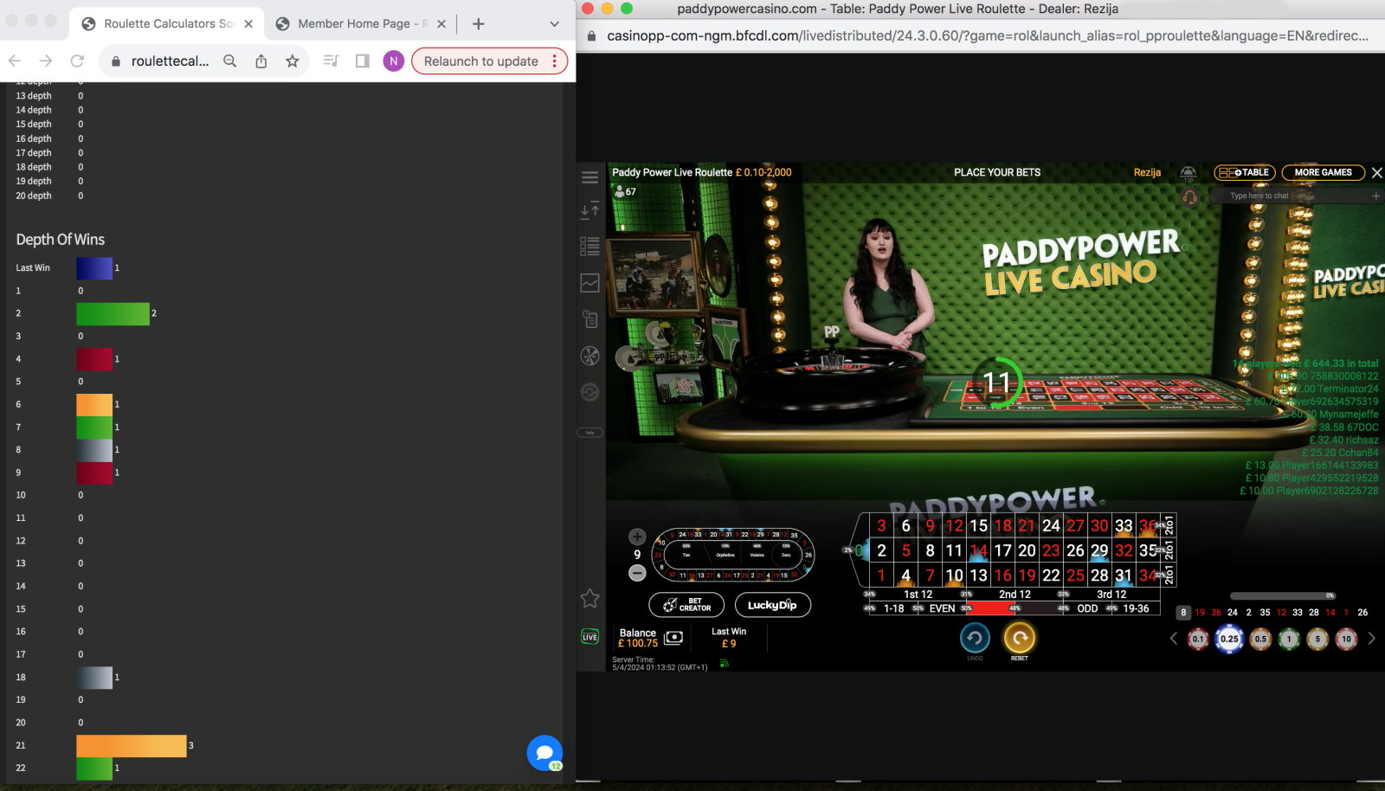Add table to favorites with star icon
This screenshot has width=1385, height=791.
click(x=589, y=598)
